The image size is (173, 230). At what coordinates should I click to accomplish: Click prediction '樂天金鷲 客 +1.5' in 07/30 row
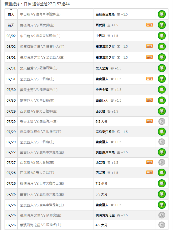pyautogui.click(x=108, y=90)
